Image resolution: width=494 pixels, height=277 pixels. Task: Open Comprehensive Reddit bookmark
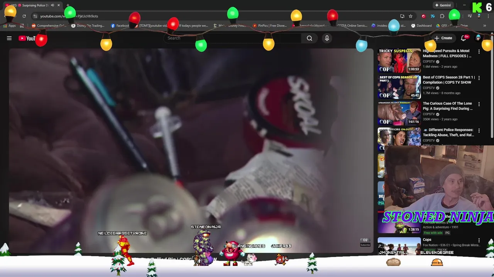(49, 26)
